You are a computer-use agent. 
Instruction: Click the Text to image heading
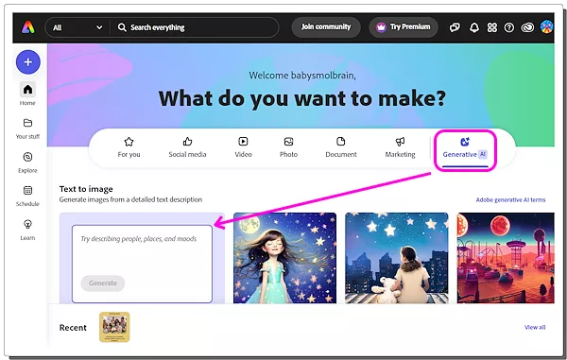[x=86, y=189]
